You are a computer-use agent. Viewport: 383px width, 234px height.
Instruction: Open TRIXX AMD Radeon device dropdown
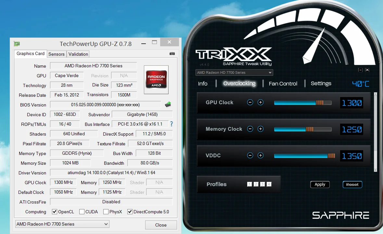234,72
